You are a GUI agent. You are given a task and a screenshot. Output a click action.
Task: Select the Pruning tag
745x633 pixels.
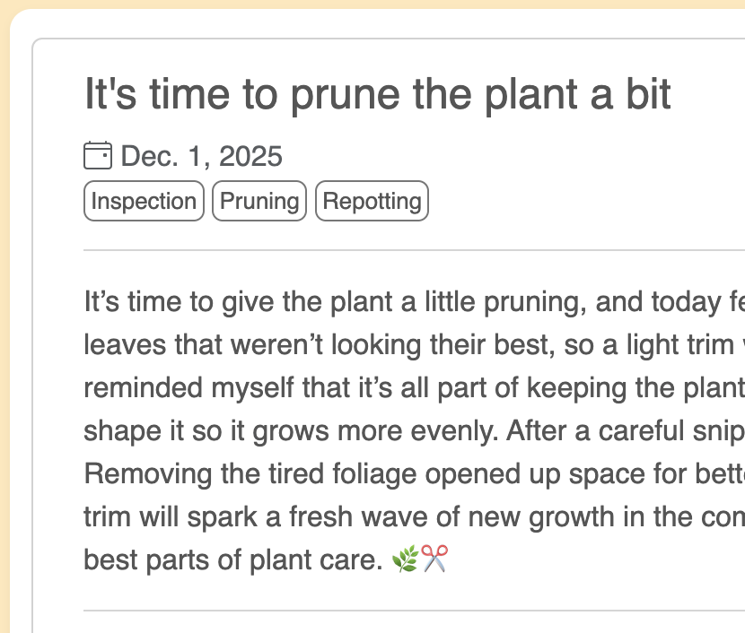[x=259, y=201]
